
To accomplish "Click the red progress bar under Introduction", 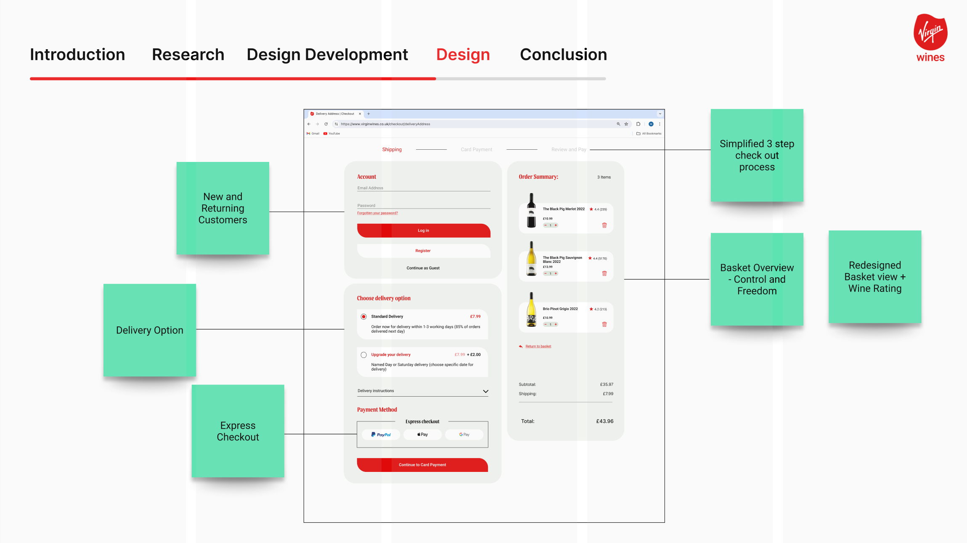I will tap(77, 79).
